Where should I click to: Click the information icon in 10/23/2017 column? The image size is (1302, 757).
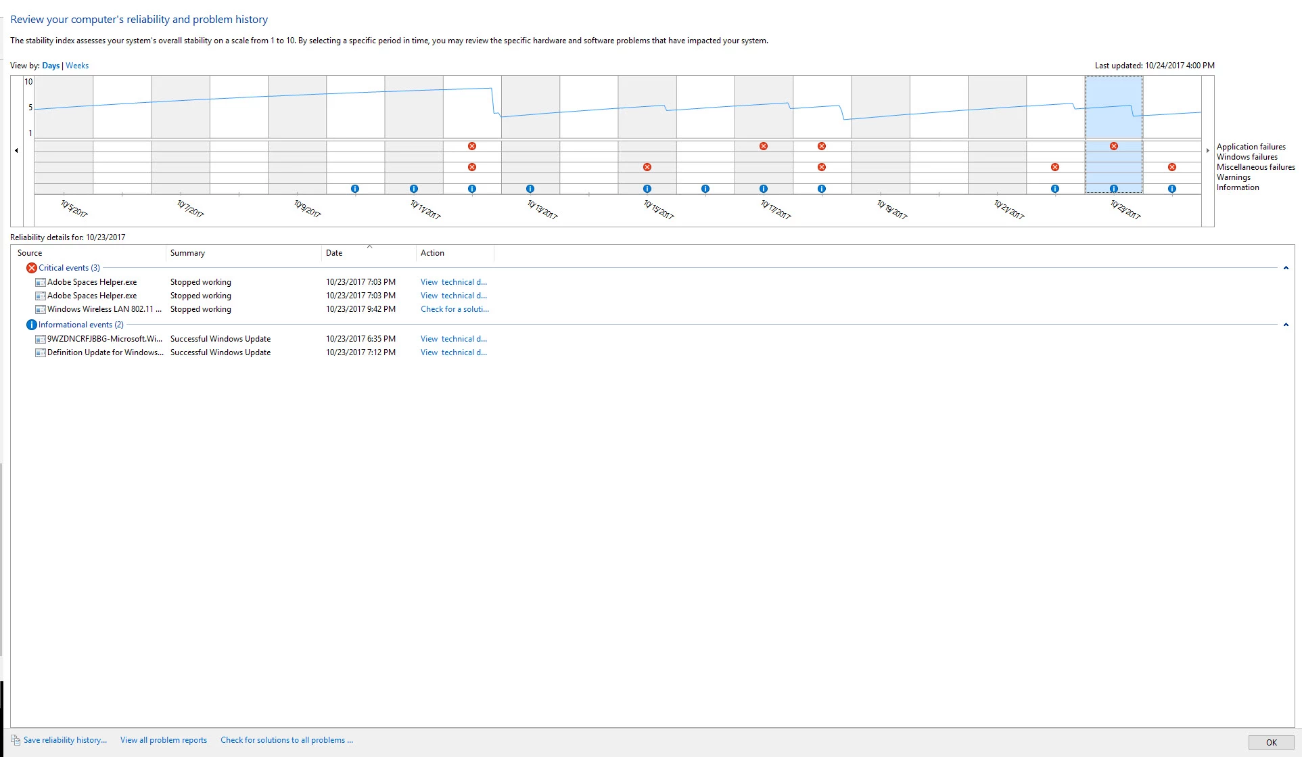point(1113,189)
